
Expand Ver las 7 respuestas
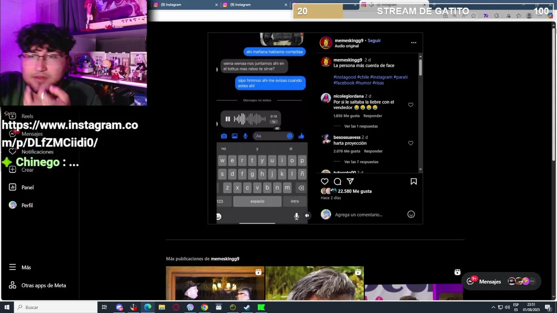tap(361, 162)
